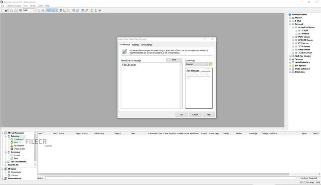
Task: Click the new document icon in toolbar
Action: (2, 10)
